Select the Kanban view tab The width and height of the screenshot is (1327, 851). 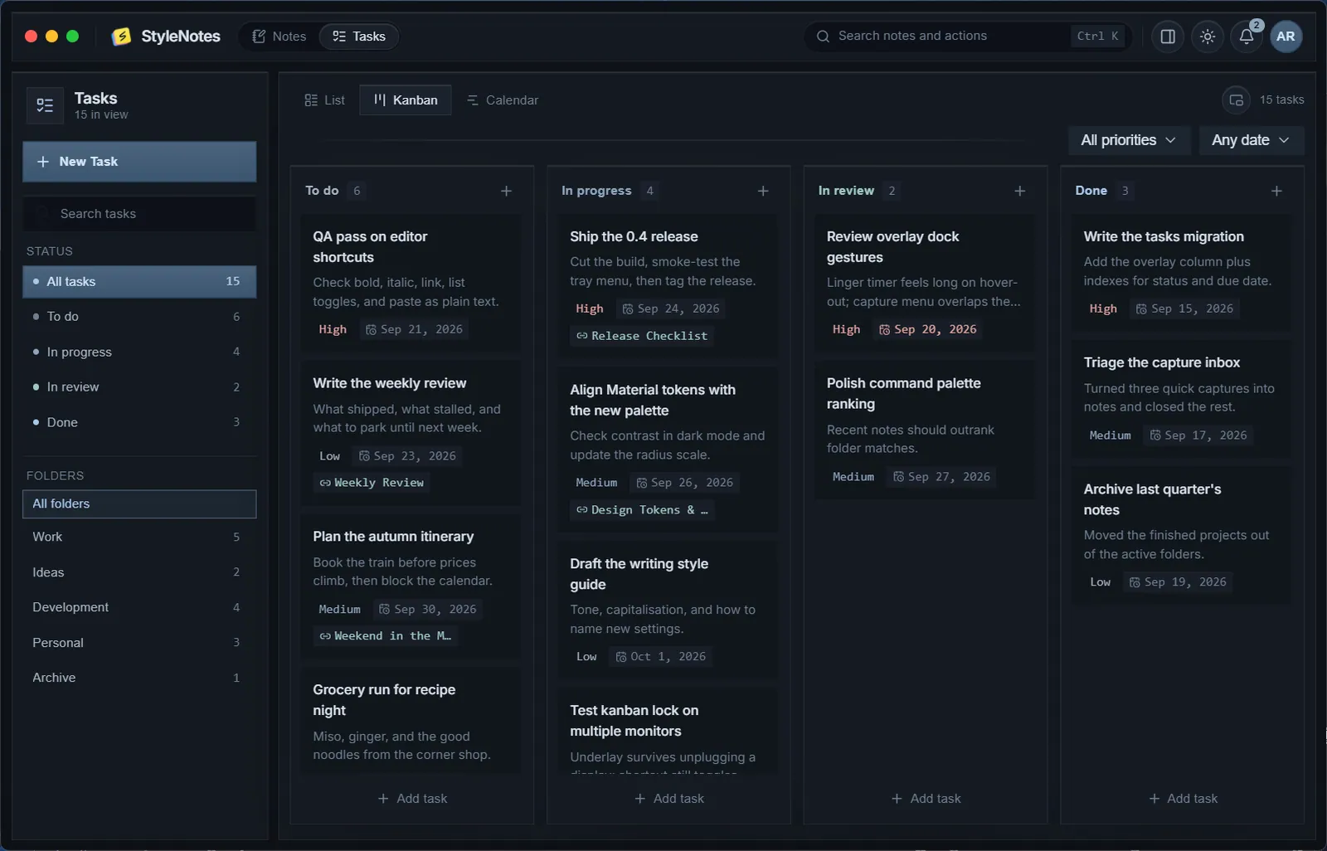[x=406, y=100]
